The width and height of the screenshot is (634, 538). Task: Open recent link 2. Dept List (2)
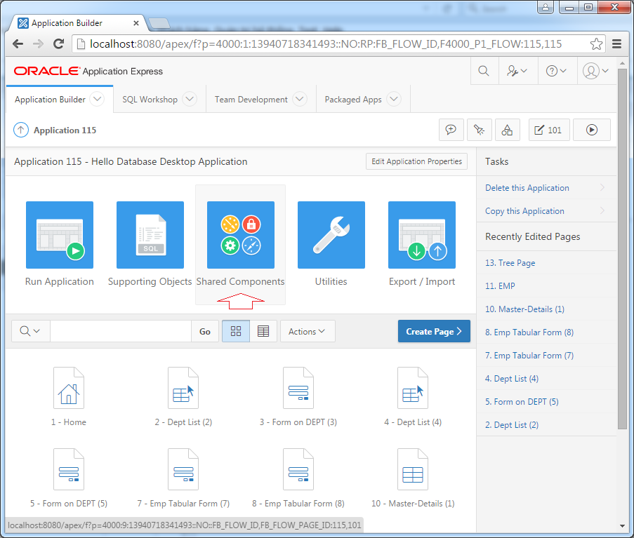[512, 425]
